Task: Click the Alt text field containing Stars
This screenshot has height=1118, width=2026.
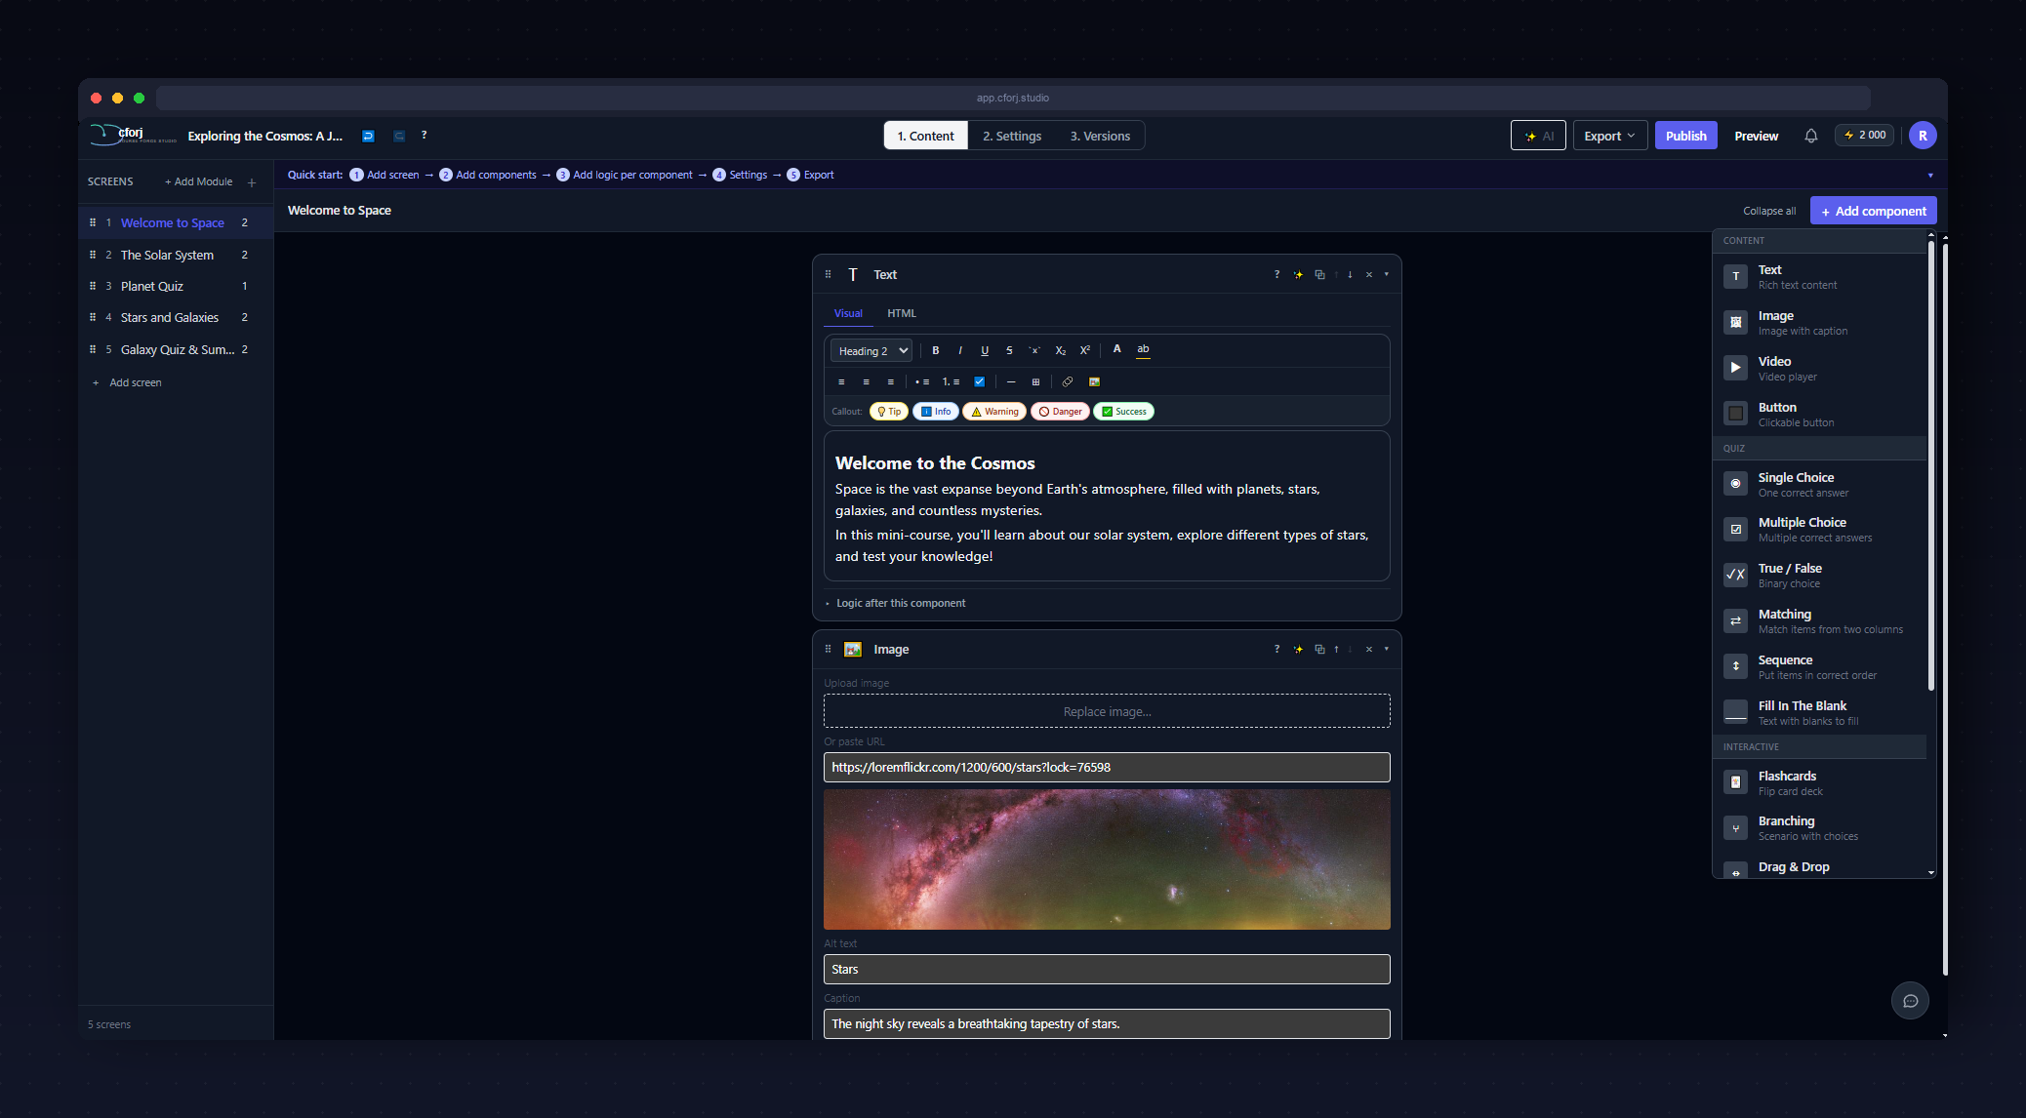Action: (x=1107, y=969)
